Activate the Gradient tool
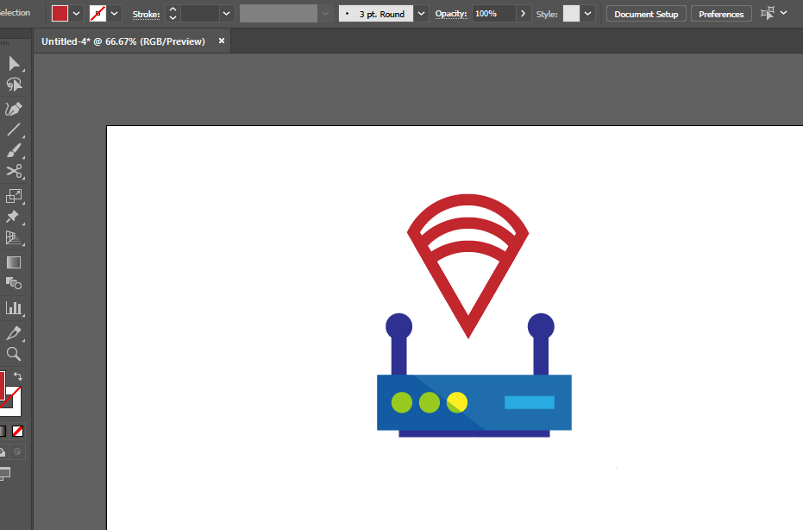Image resolution: width=803 pixels, height=530 pixels. 14,262
